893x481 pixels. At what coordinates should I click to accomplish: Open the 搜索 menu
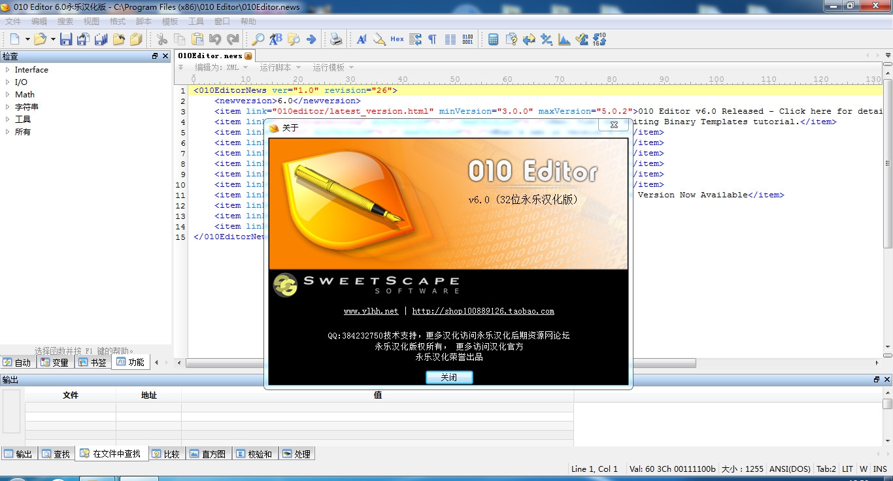click(65, 22)
